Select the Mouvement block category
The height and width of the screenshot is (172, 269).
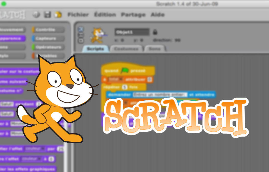[x=12, y=30]
